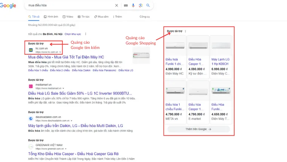Expand the hc.com.vn URL dropdown arrow
The image size is (287, 162).
click(x=60, y=52)
